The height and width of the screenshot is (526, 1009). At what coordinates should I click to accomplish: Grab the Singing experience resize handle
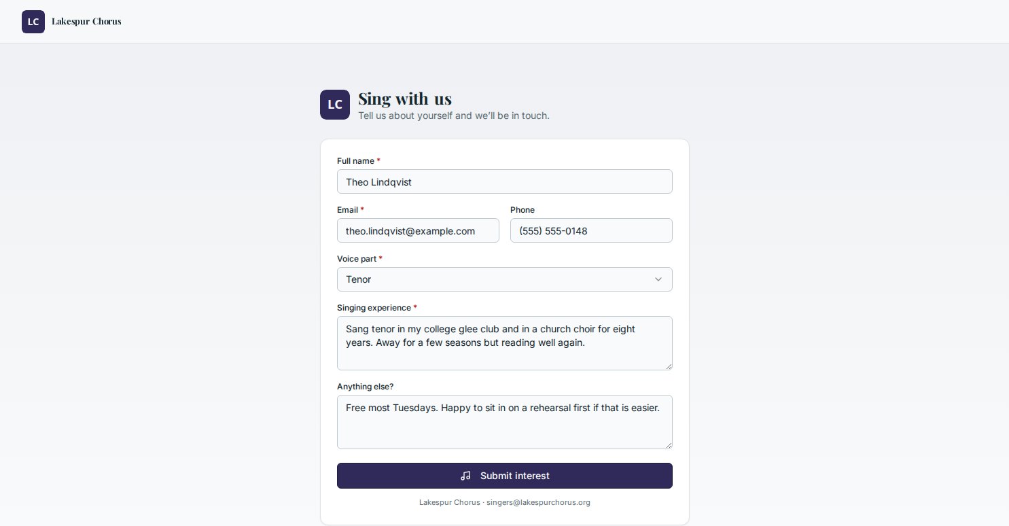[x=668, y=366]
